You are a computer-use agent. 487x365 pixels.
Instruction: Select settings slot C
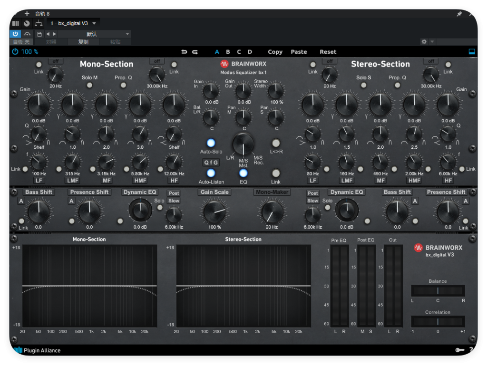(239, 52)
